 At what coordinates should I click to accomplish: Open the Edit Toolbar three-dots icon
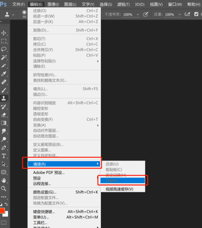click(x=4, y=197)
